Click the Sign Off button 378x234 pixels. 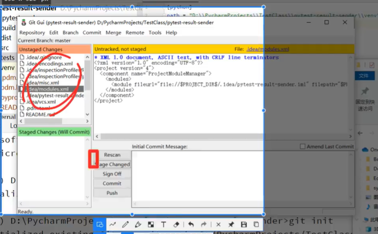point(112,174)
